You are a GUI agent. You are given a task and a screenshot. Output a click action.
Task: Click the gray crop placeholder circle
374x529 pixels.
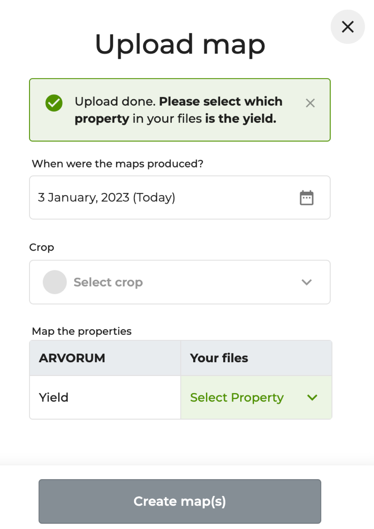[55, 282]
